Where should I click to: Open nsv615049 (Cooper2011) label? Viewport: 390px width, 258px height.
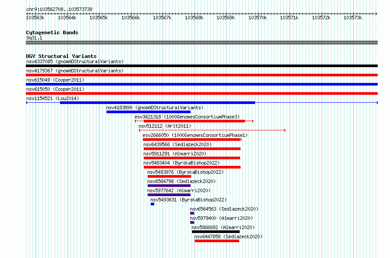pos(55,80)
